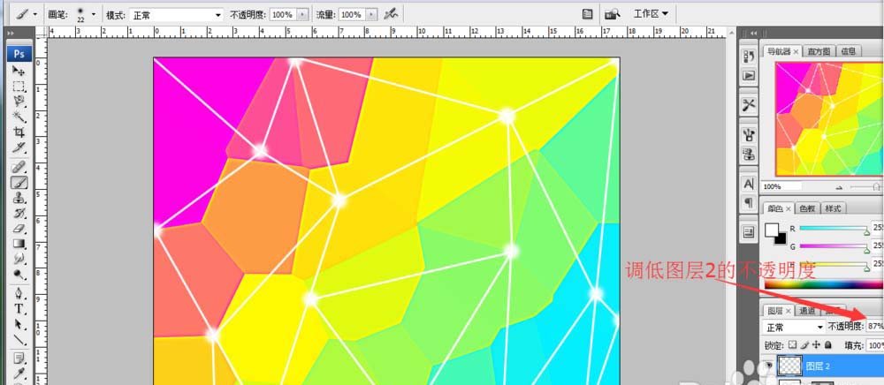Open the 通道 channels tab

(807, 311)
